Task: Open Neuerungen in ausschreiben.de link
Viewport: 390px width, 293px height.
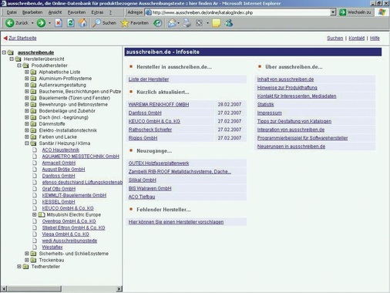Action: click(291, 146)
